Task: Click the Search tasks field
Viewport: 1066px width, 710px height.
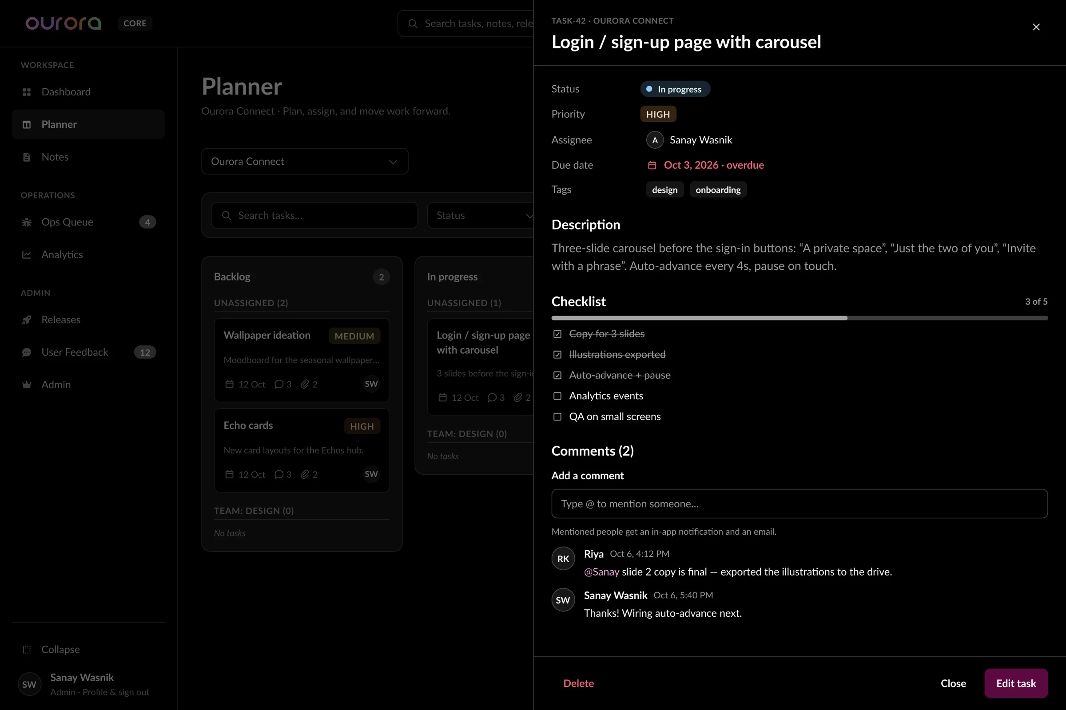Action: (314, 216)
